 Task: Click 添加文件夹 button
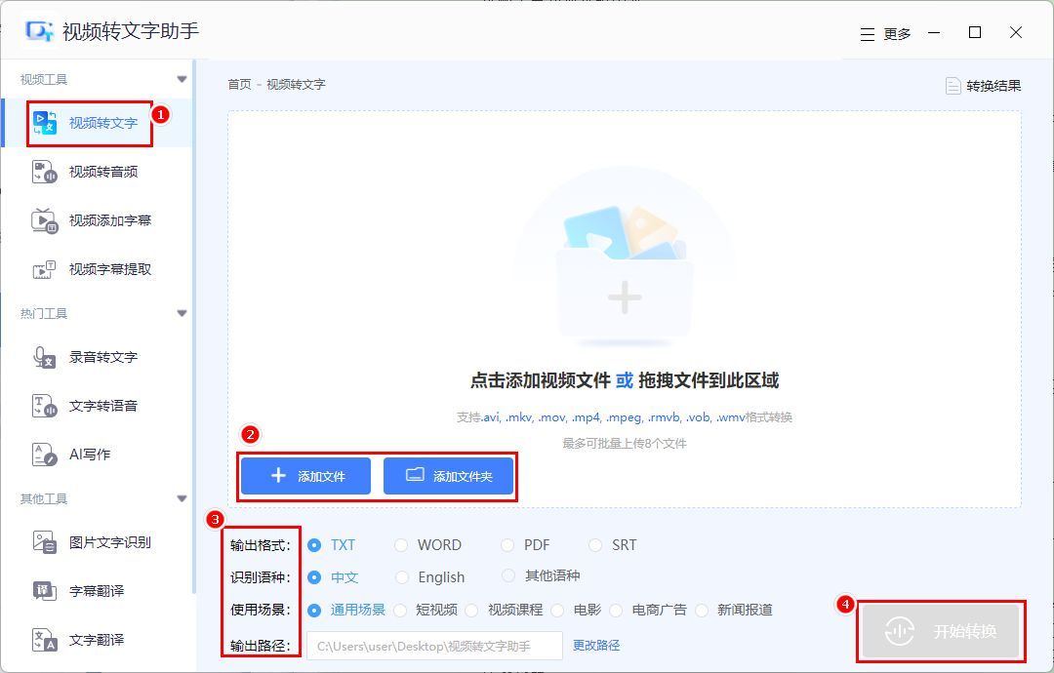448,476
